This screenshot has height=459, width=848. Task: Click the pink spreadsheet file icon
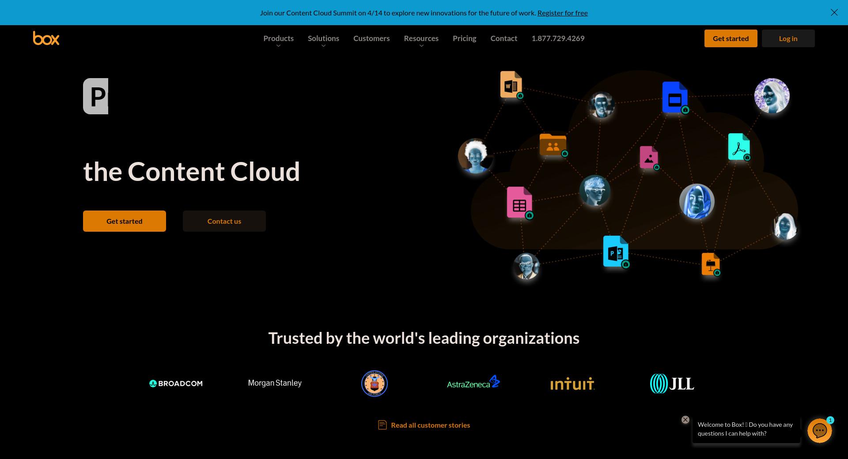point(519,203)
